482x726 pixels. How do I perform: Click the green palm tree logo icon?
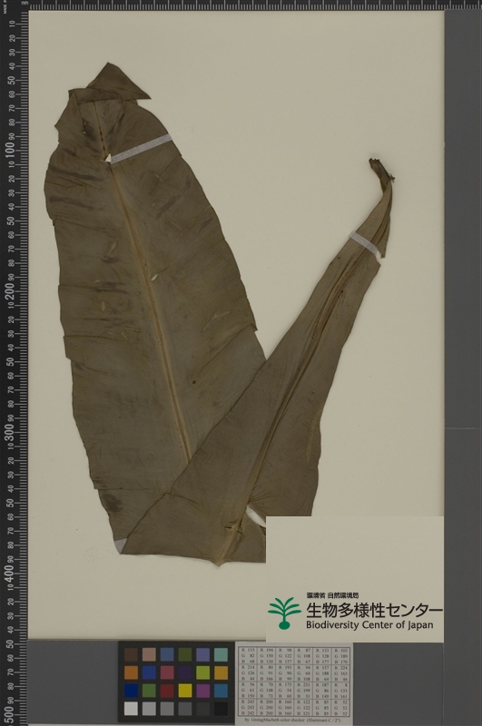(284, 613)
